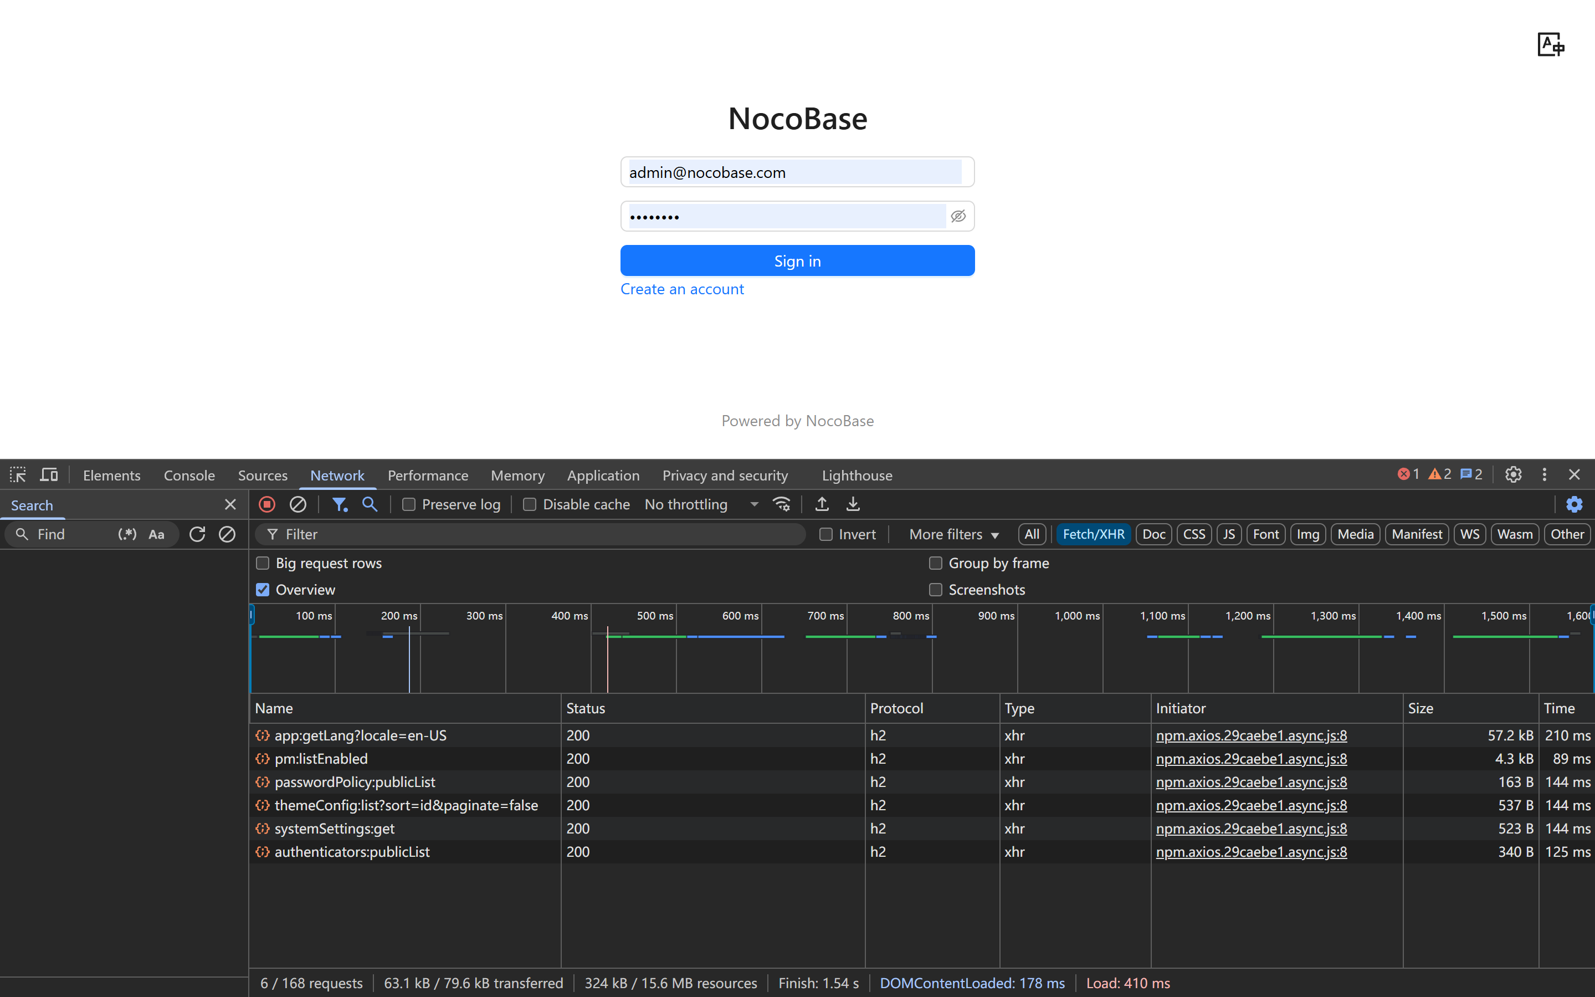Enable the Preserve log checkbox

click(x=409, y=504)
